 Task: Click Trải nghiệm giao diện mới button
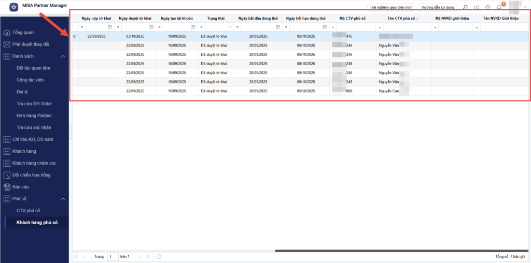point(391,7)
